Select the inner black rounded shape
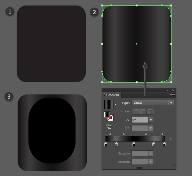Viewport: 192px width, 176px height. tap(52, 131)
